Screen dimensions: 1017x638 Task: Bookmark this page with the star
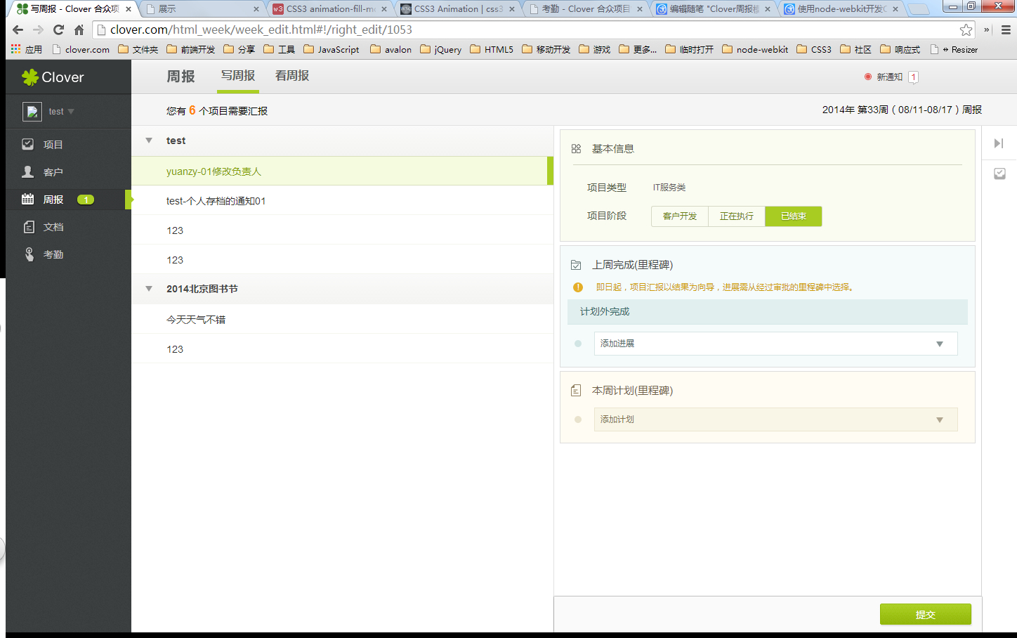click(x=966, y=30)
